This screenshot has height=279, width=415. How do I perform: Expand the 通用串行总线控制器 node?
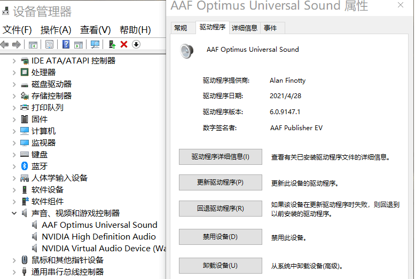14,272
